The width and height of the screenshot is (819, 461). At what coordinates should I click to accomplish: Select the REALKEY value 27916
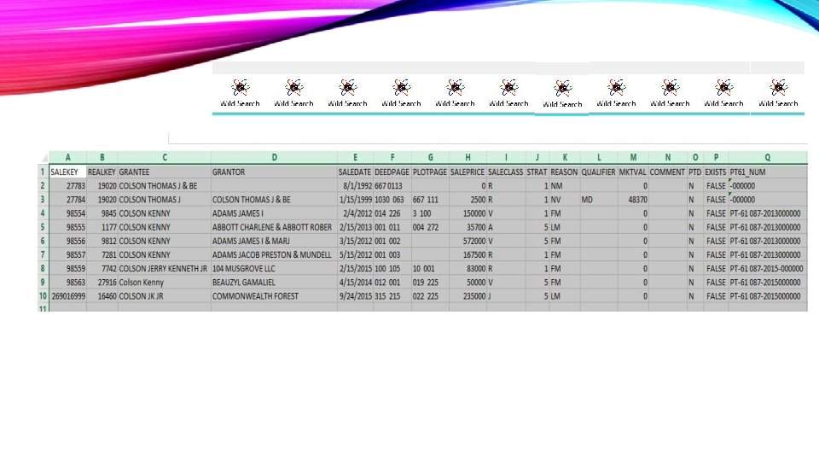pos(102,283)
